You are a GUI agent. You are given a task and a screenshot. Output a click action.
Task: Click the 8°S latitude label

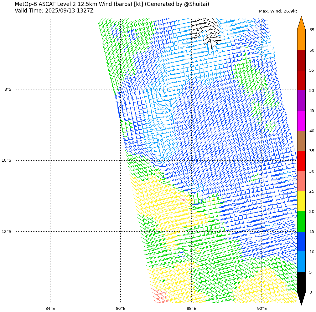(8, 89)
